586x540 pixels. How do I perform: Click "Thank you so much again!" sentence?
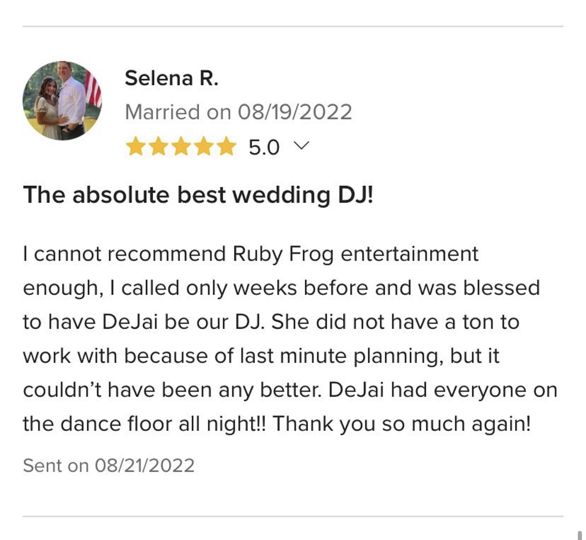pyautogui.click(x=401, y=424)
